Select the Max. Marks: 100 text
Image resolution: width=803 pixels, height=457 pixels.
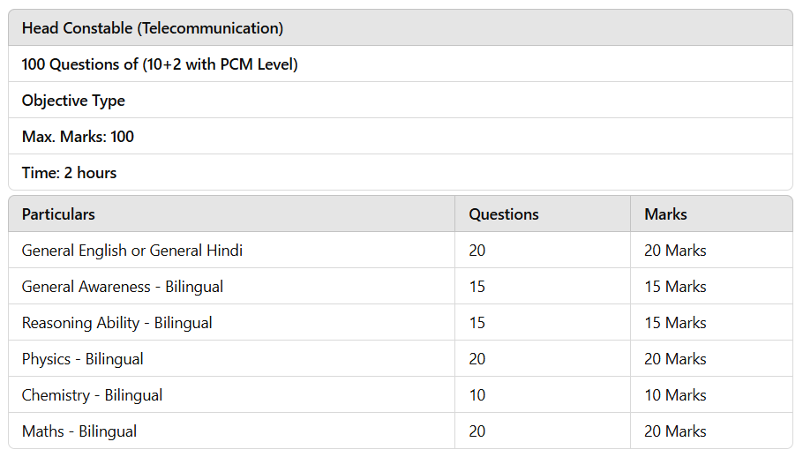point(78,137)
